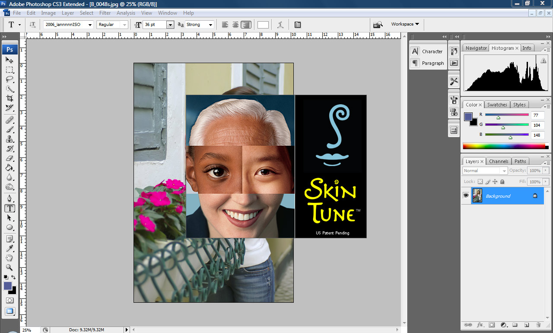Hide the Background layer visibility eye
Viewport: 553px width, 333px height.
[x=466, y=195]
